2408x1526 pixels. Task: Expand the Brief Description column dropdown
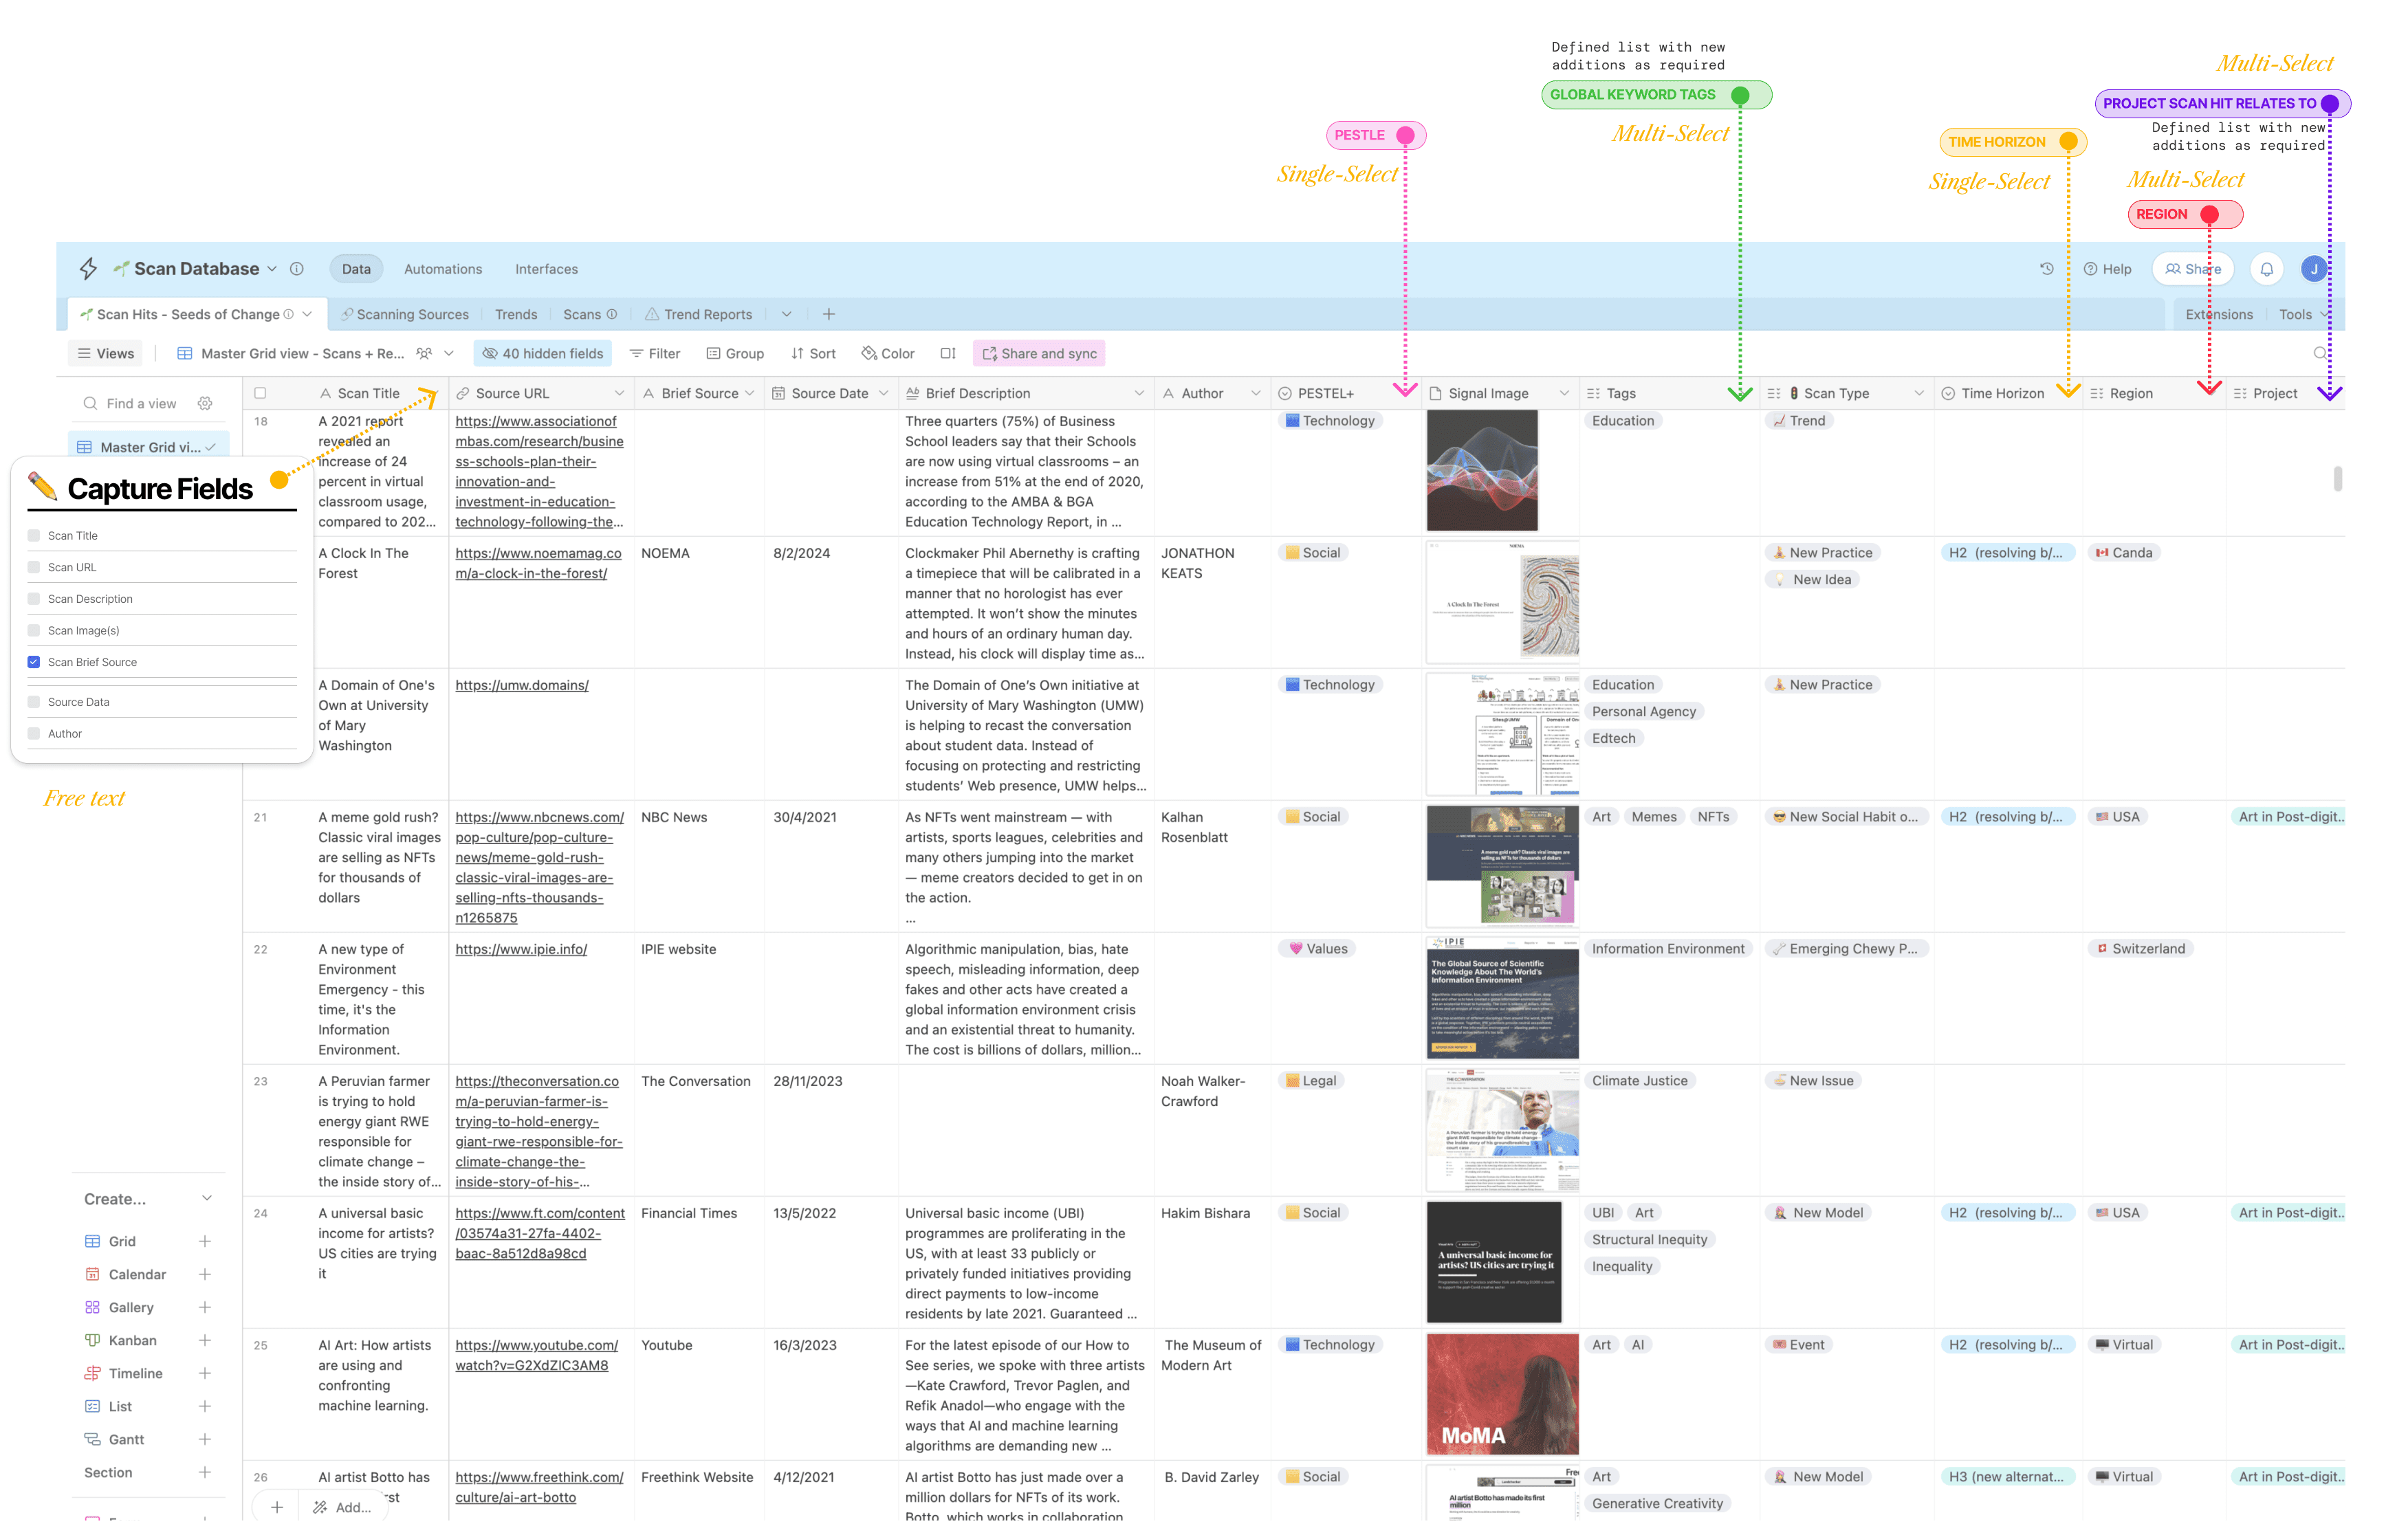click(x=1139, y=393)
